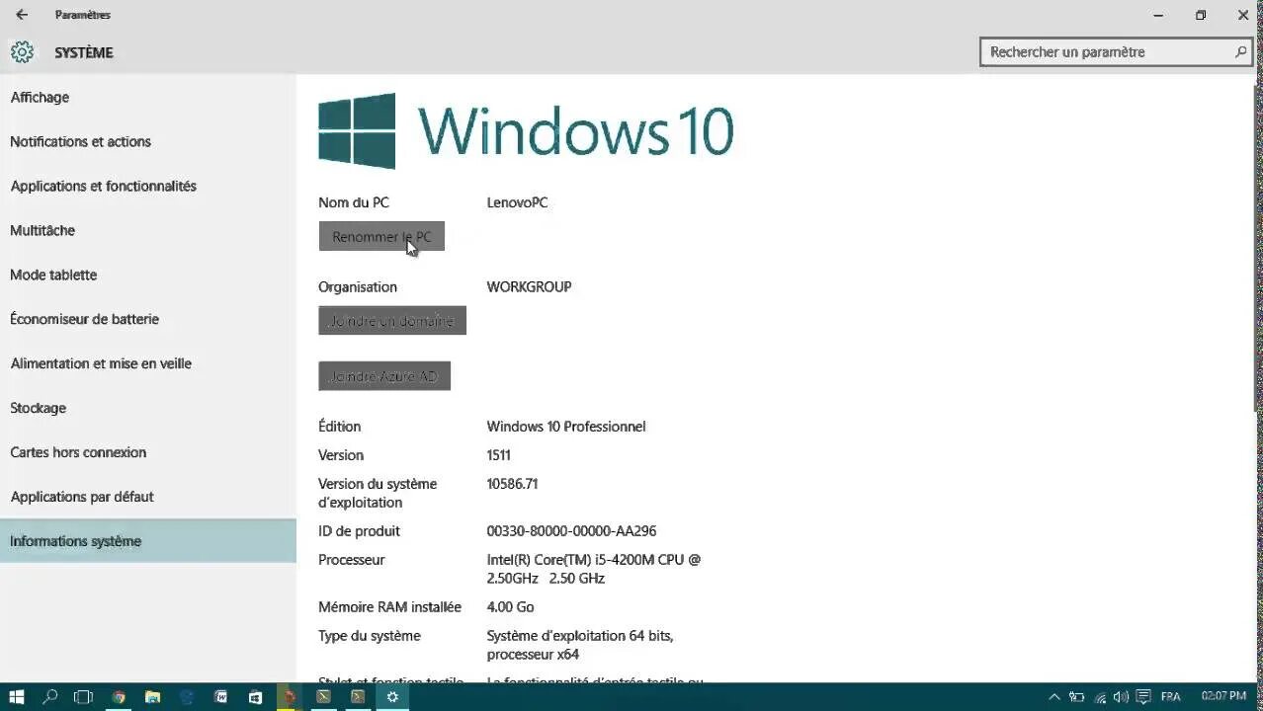Click OS build 10586.71

(512, 484)
